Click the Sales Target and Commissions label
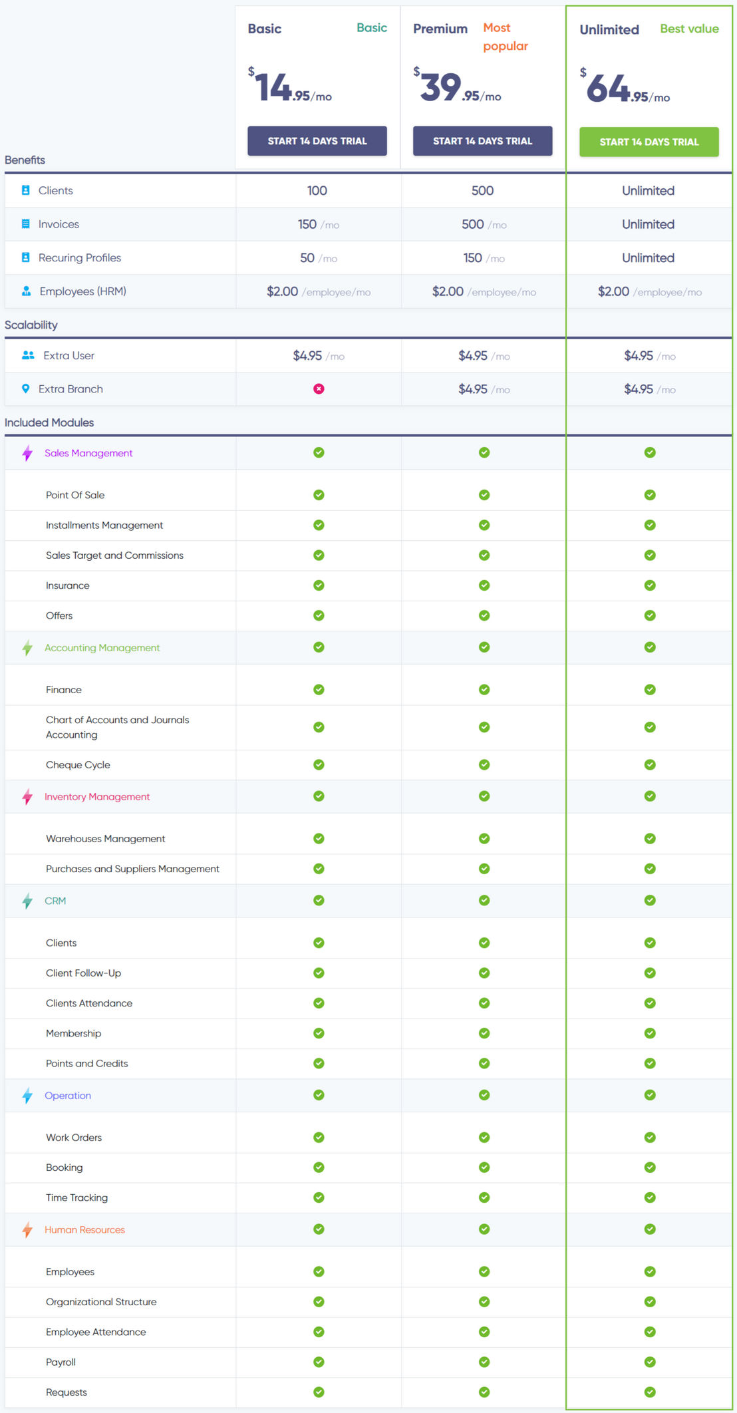The height and width of the screenshot is (1413, 737). click(114, 555)
